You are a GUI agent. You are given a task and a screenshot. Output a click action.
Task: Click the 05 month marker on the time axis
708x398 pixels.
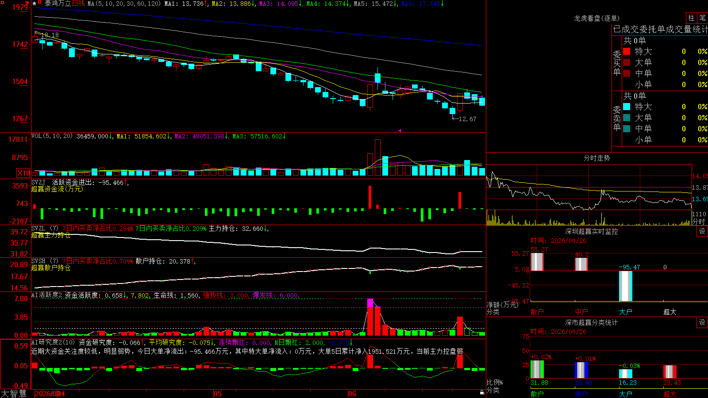(x=217, y=394)
